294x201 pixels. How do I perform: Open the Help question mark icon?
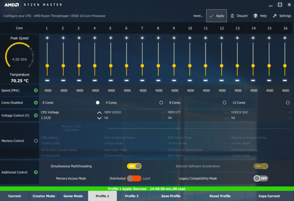pyautogui.click(x=255, y=16)
